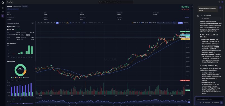Select the 1H timeframe
Screen dimensions: 225x106
coord(51,23)
